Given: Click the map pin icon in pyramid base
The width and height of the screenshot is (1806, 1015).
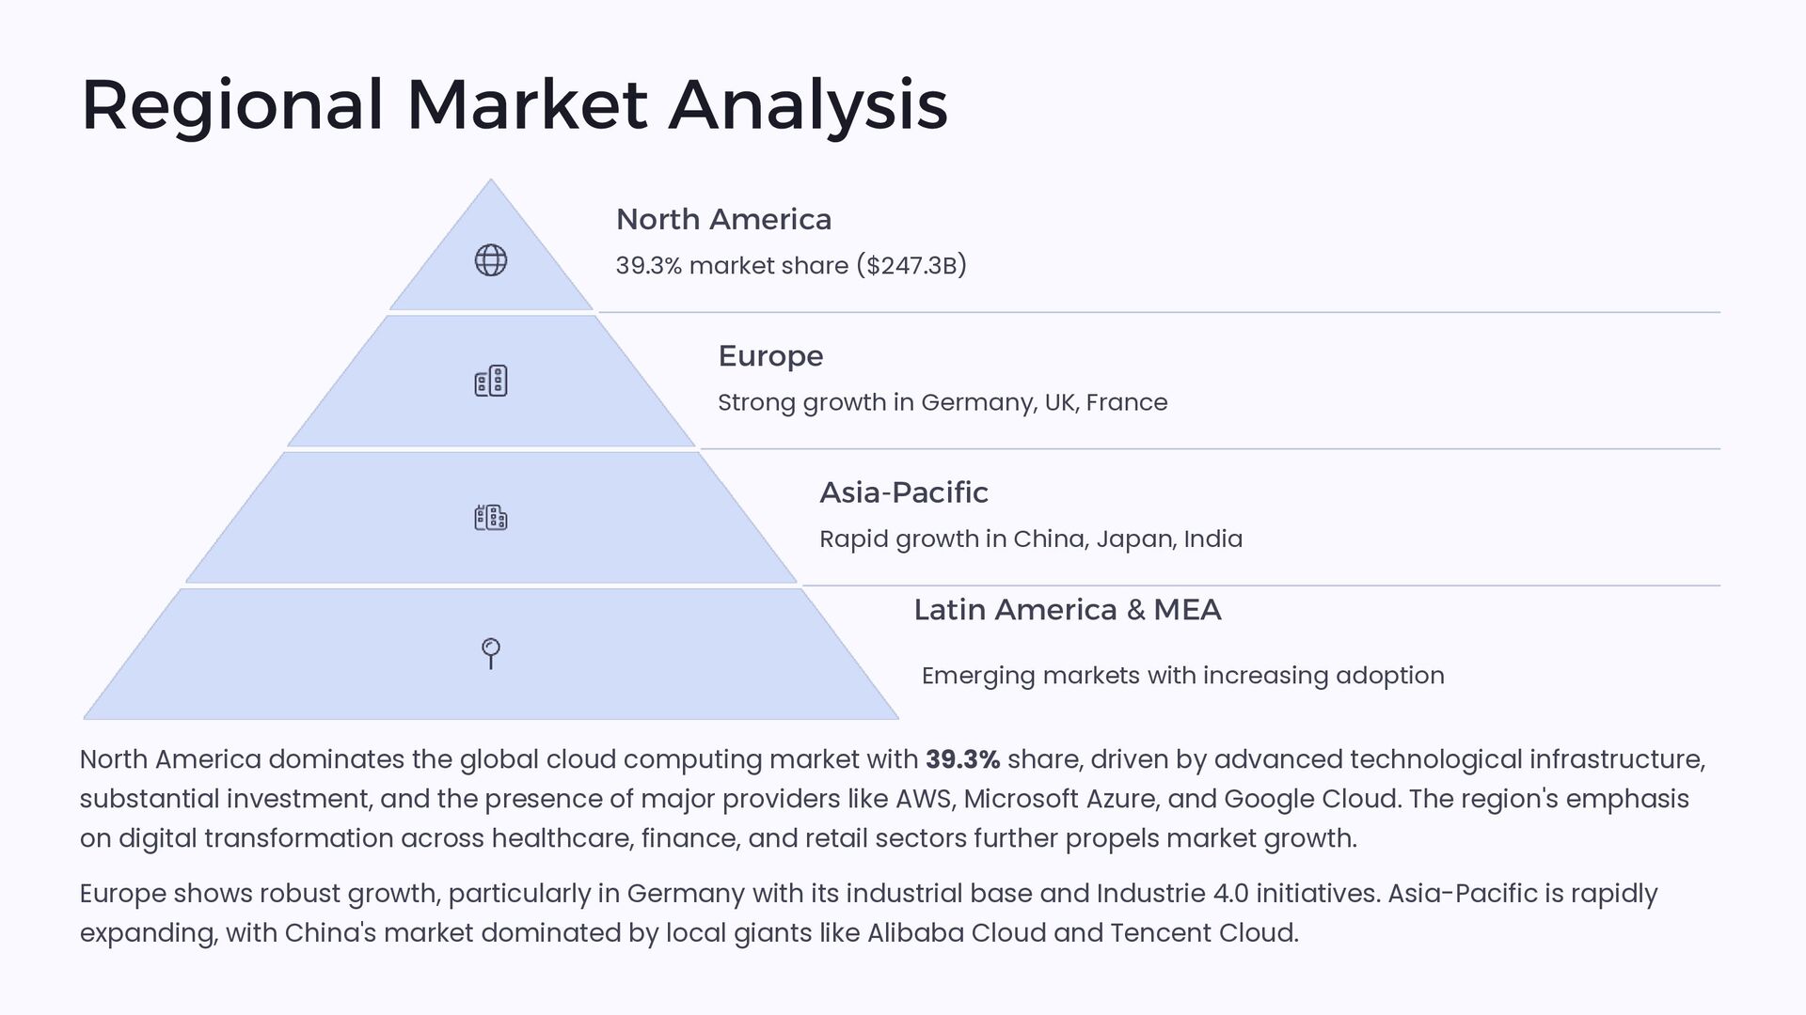Looking at the screenshot, I should (x=490, y=653).
